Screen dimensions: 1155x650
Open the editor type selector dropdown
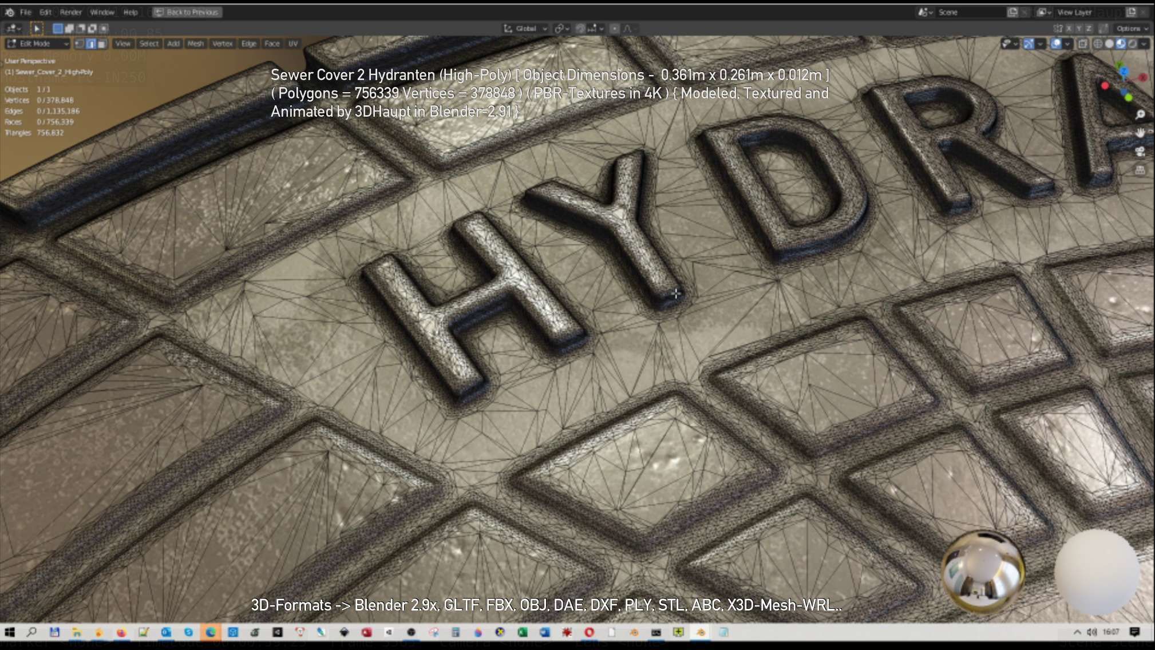[13, 28]
